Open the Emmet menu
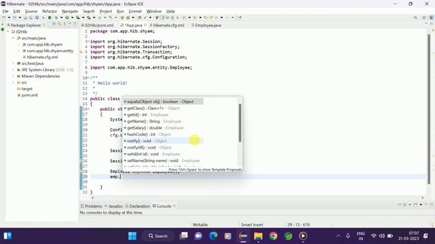435x244 pixels. (x=135, y=12)
